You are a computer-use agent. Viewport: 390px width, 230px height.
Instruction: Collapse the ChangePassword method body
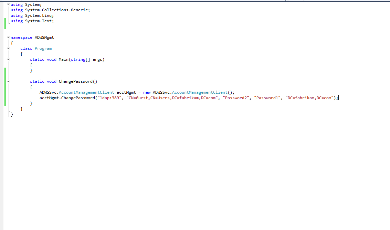pos(8,81)
